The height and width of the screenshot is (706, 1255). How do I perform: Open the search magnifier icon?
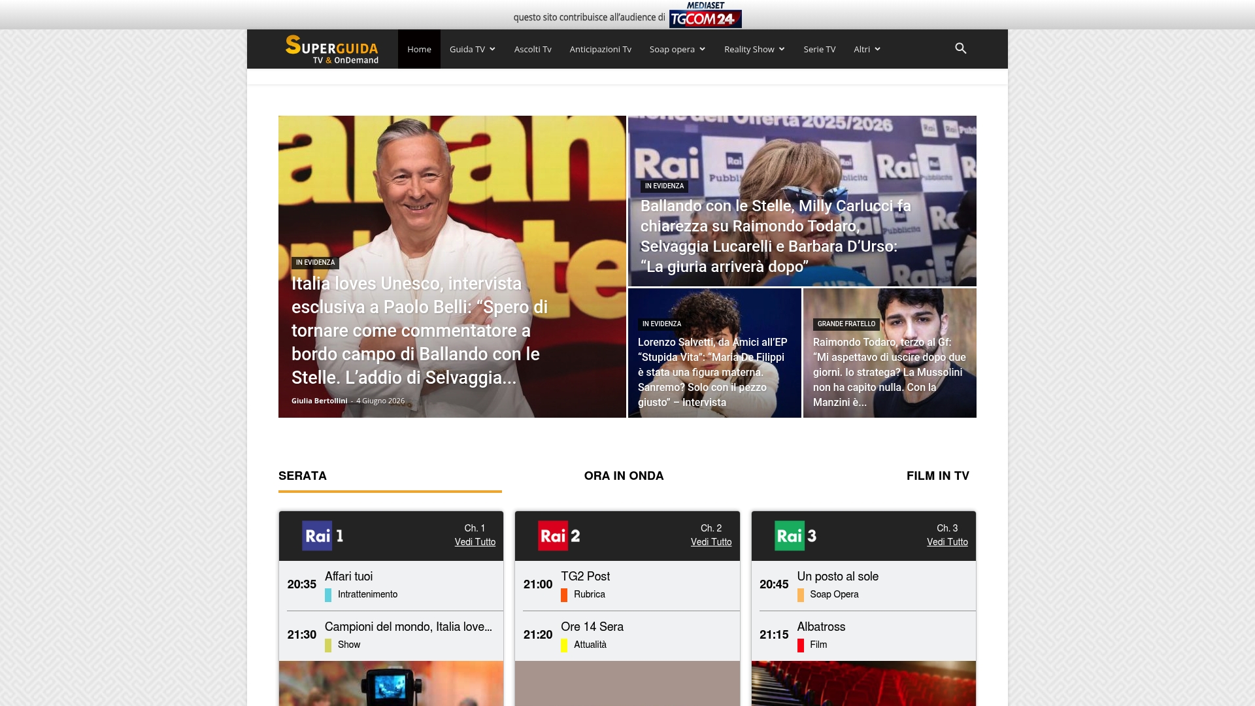pyautogui.click(x=960, y=48)
